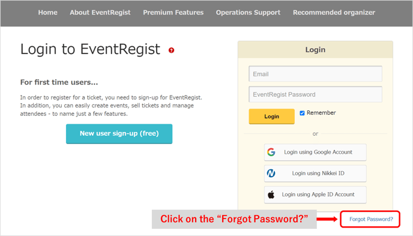Click the Login to EventRegist heading
Screen dimensions: 413x236
coord(90,49)
